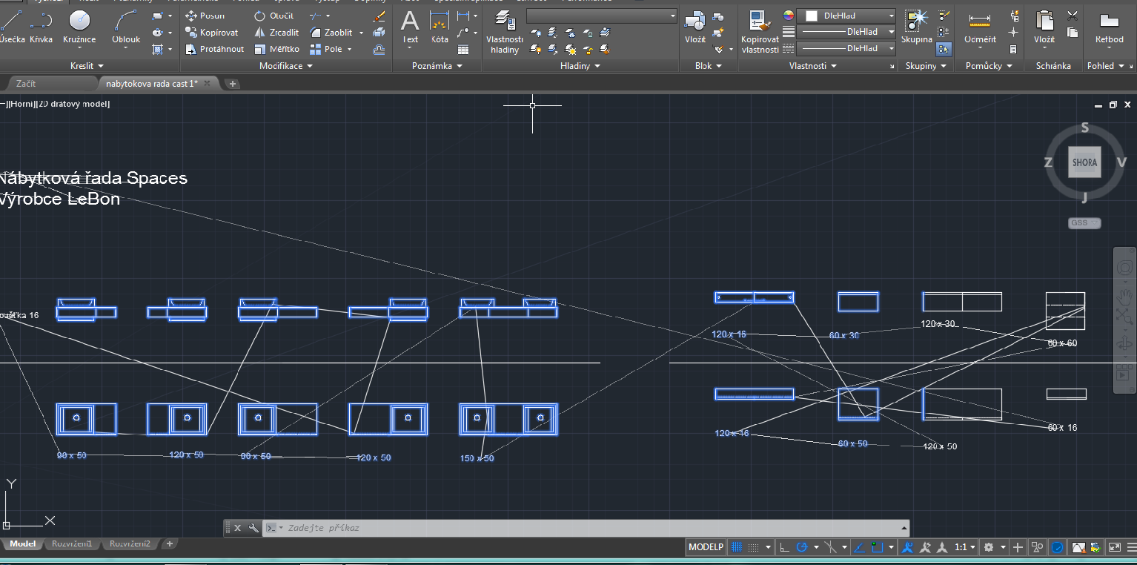Click the SHORA face on ViewCube

(1084, 162)
